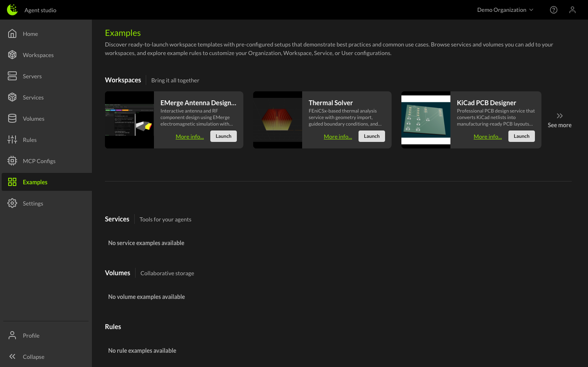
Task: Select the Workspaces icon in the sidebar
Action: tap(12, 55)
